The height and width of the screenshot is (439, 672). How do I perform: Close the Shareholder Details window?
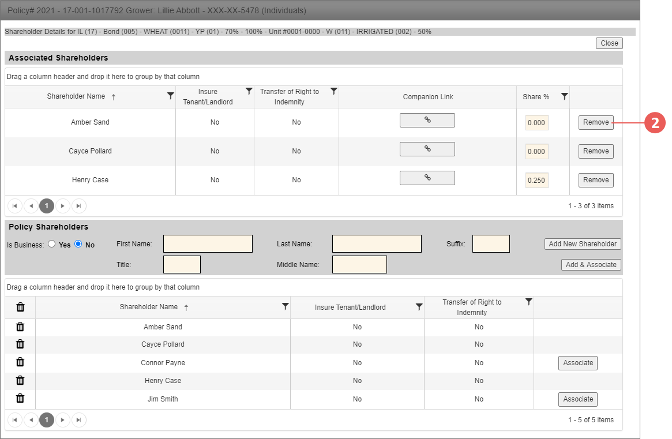[609, 43]
